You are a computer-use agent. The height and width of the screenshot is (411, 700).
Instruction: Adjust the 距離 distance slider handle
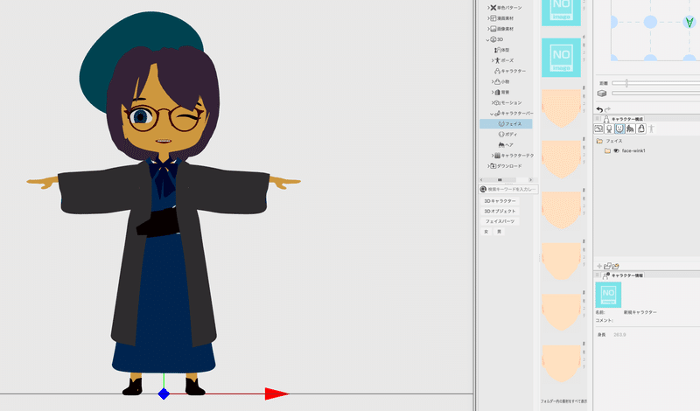point(626,83)
